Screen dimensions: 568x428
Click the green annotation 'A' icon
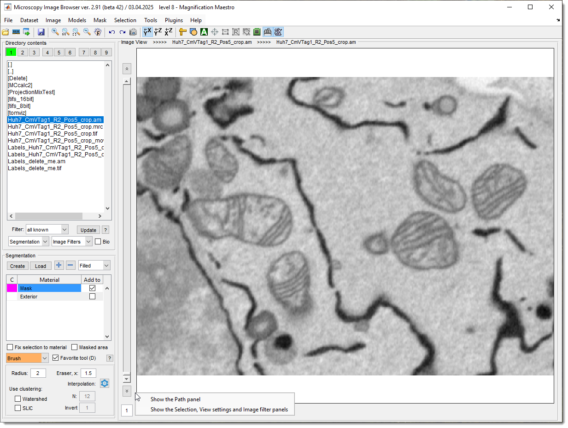click(204, 32)
